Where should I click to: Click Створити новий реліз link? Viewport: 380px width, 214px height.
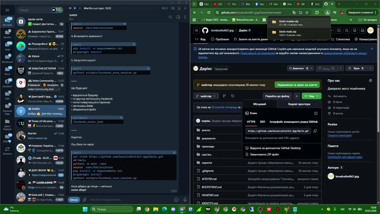(339, 135)
